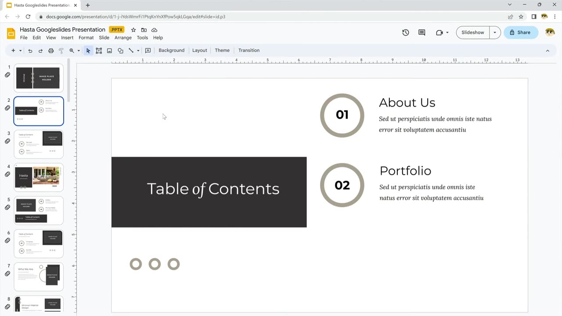Click the Print icon

(51, 50)
